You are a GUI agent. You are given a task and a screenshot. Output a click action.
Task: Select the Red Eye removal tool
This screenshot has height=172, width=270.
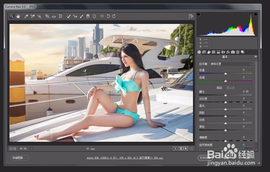(75, 16)
